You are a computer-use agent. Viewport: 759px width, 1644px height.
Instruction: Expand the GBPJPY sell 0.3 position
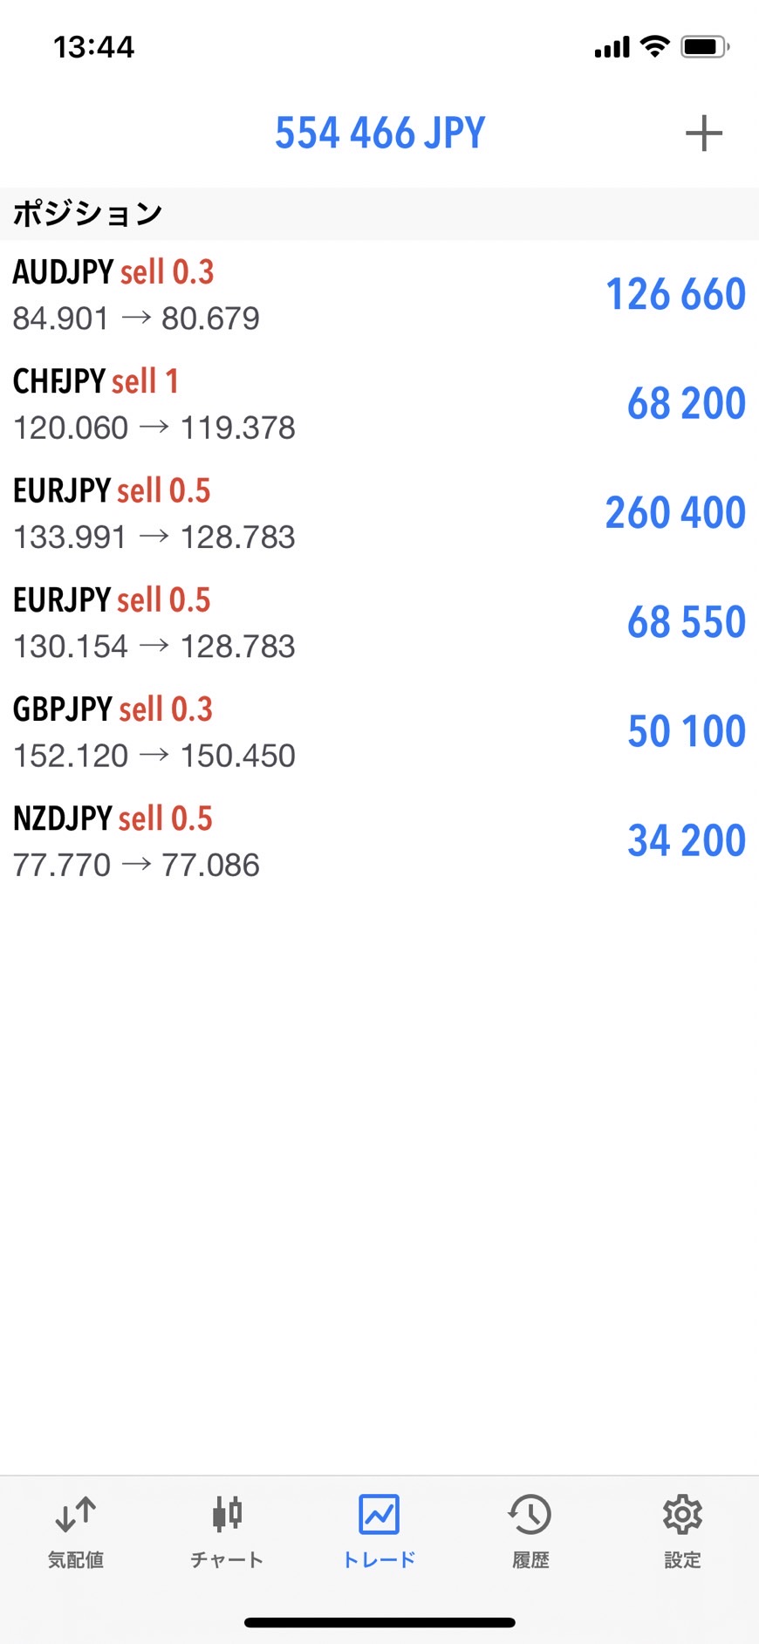tap(262, 732)
